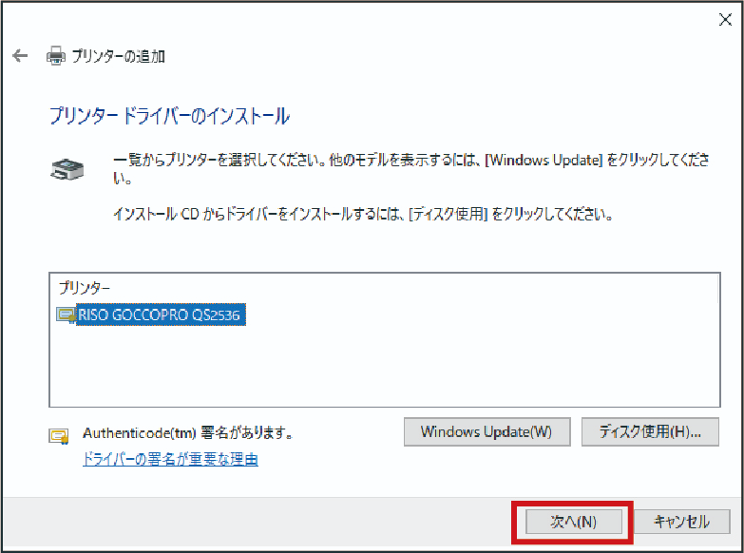Proceed with the 次へ(N) button
The image size is (744, 553).
point(573,522)
